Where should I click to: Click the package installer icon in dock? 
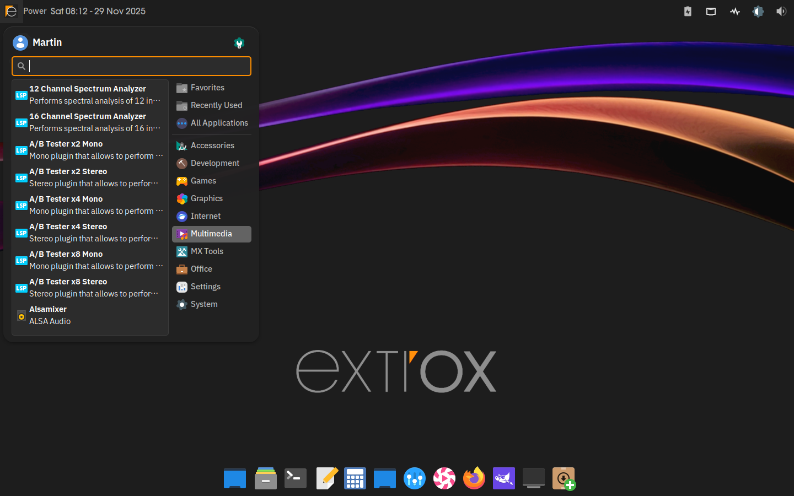564,478
